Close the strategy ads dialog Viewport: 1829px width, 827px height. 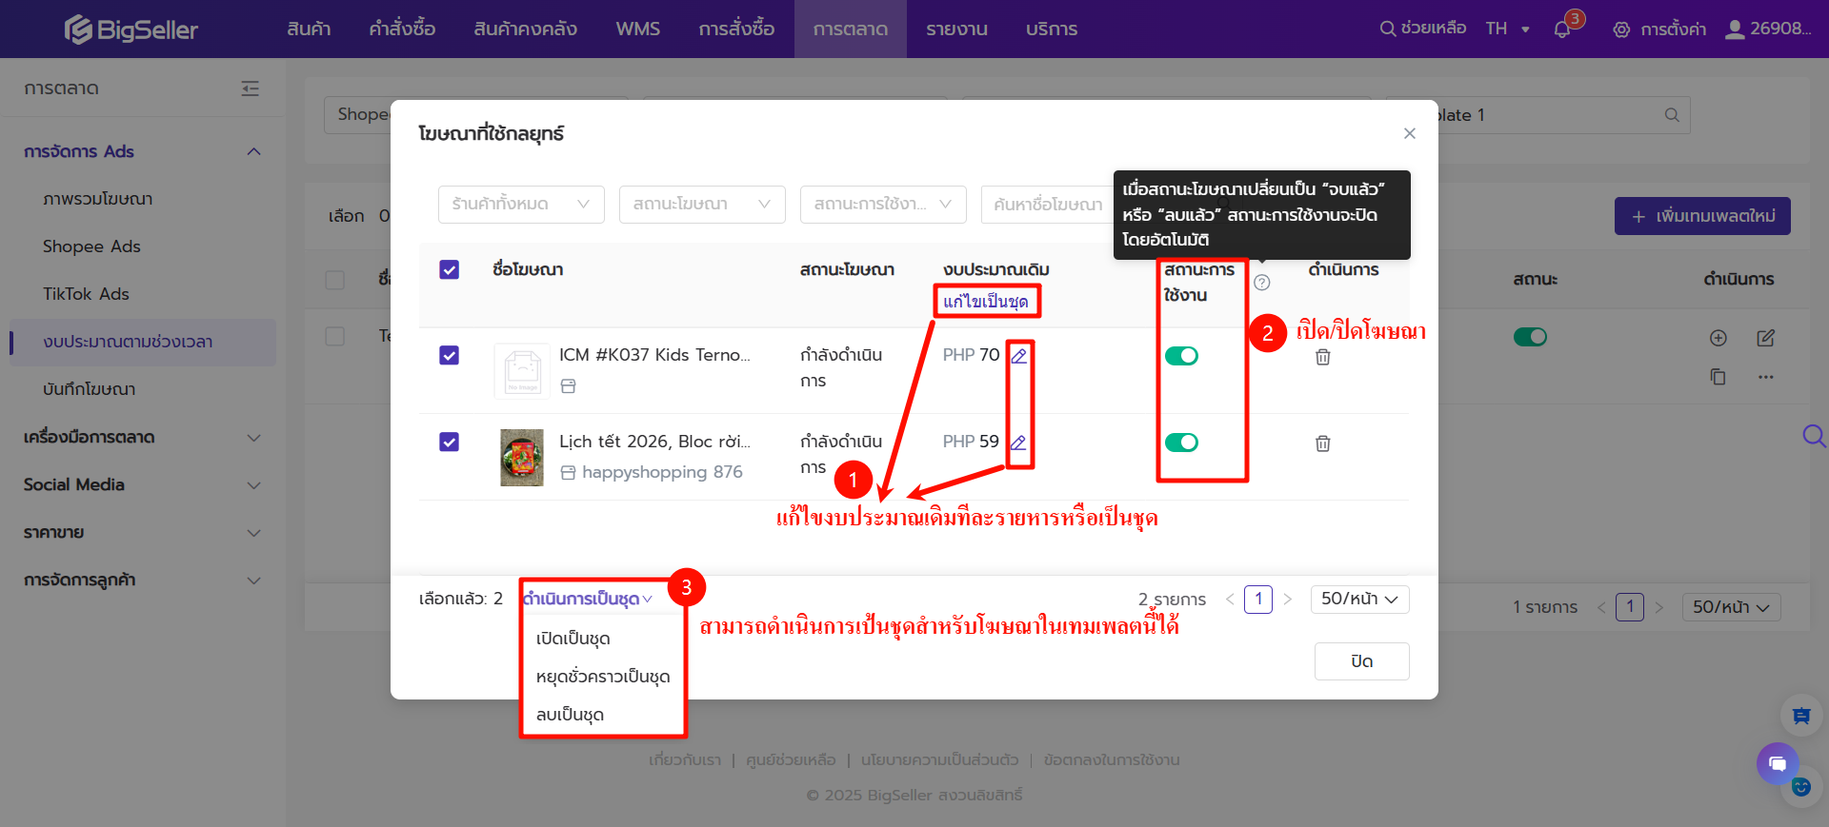tap(1410, 133)
